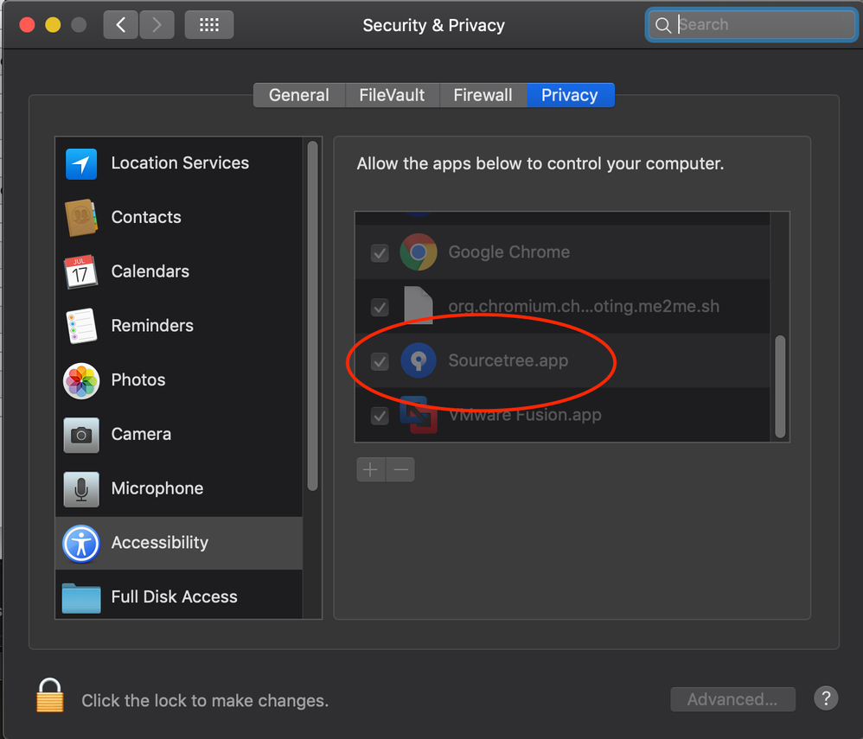Screen dimensions: 863x739
Task: Select the Google Chrome row label
Action: (509, 252)
